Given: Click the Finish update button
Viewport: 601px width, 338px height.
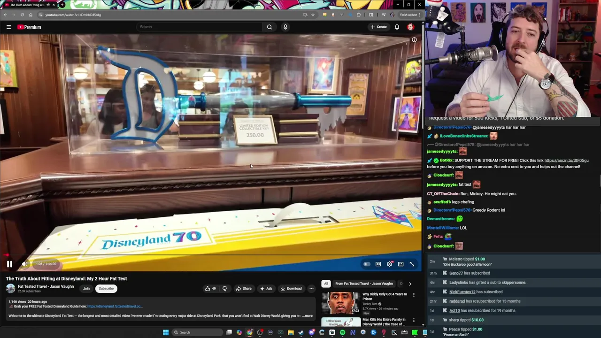Looking at the screenshot, I should [x=409, y=15].
